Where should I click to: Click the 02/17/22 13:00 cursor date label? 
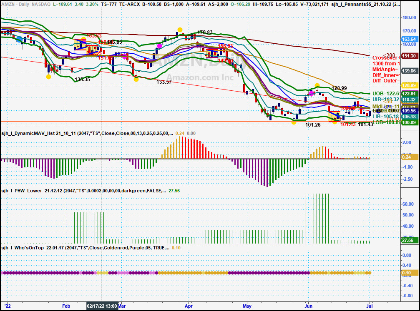coord(102,306)
